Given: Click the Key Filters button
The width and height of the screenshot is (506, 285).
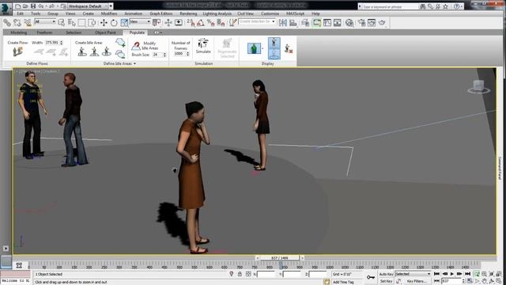Looking at the screenshot, I should [417, 281].
